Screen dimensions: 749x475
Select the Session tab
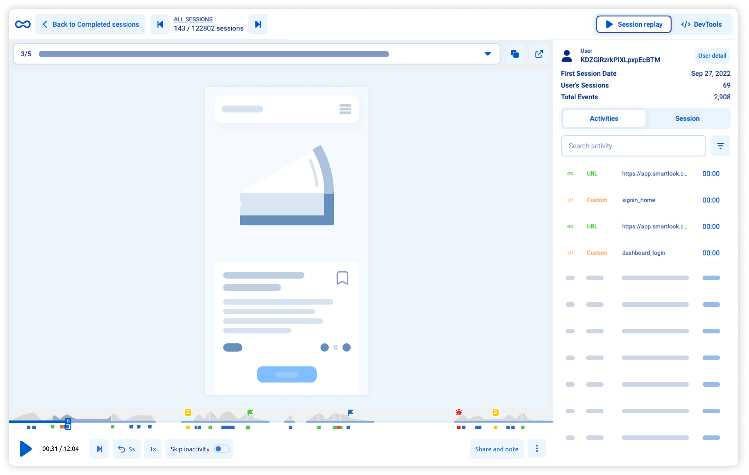tap(687, 118)
